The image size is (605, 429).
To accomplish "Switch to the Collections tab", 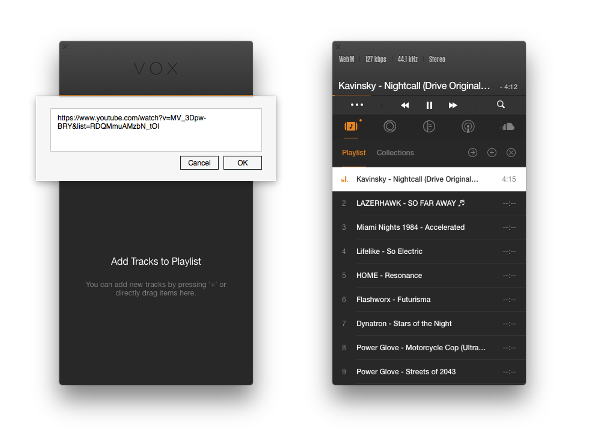I will pos(395,153).
